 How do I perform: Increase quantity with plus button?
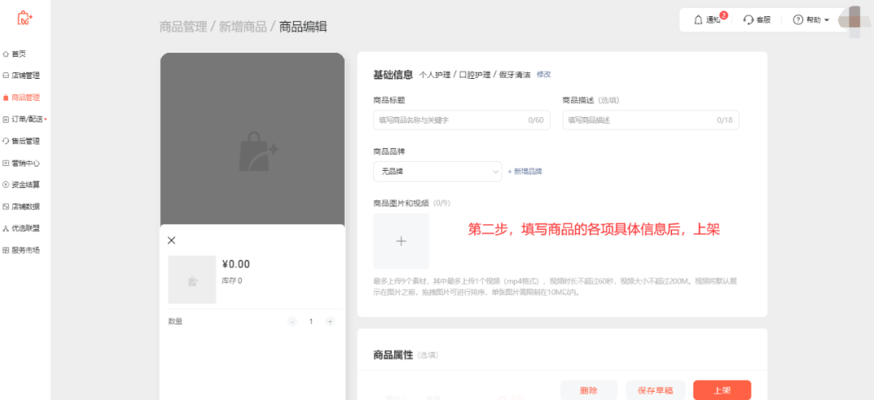pos(330,322)
